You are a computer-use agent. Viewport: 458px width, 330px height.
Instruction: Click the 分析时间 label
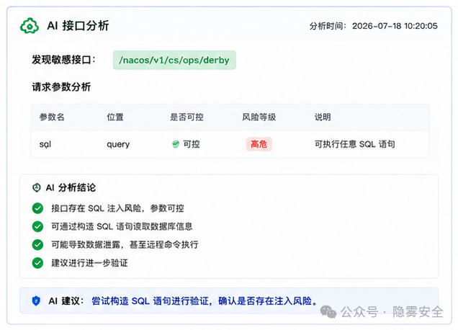328,26
